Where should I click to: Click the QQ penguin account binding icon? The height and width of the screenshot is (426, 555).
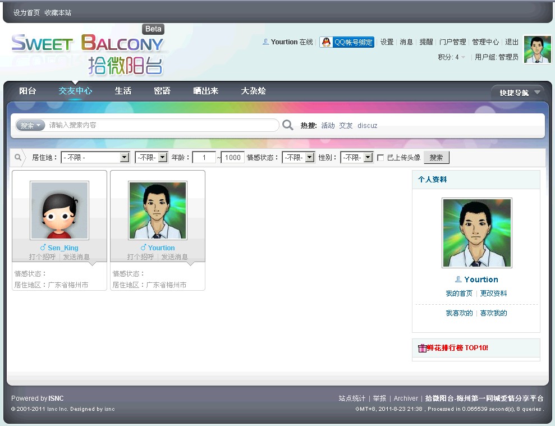pyautogui.click(x=326, y=42)
